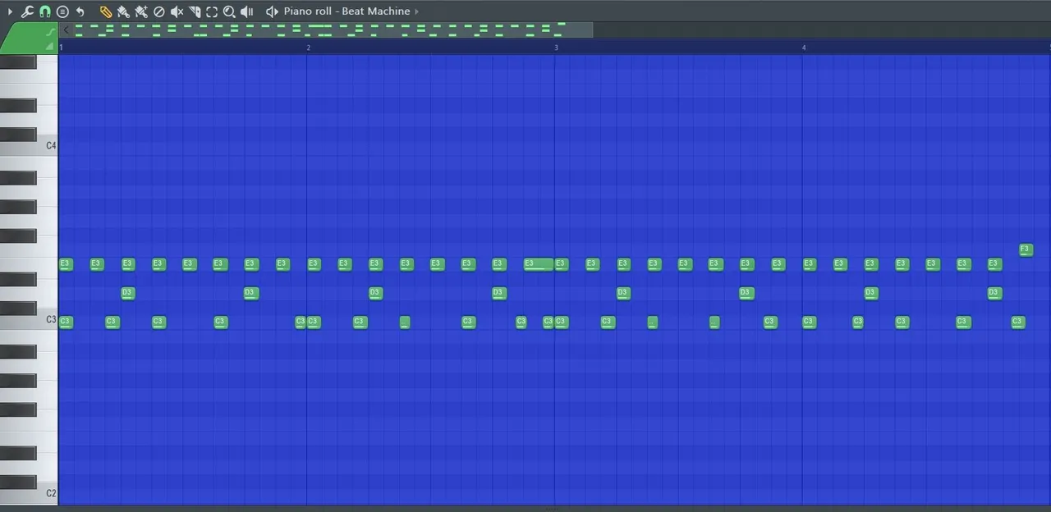
Task: Select the long E3 note before bar 3
Action: pyautogui.click(x=539, y=264)
